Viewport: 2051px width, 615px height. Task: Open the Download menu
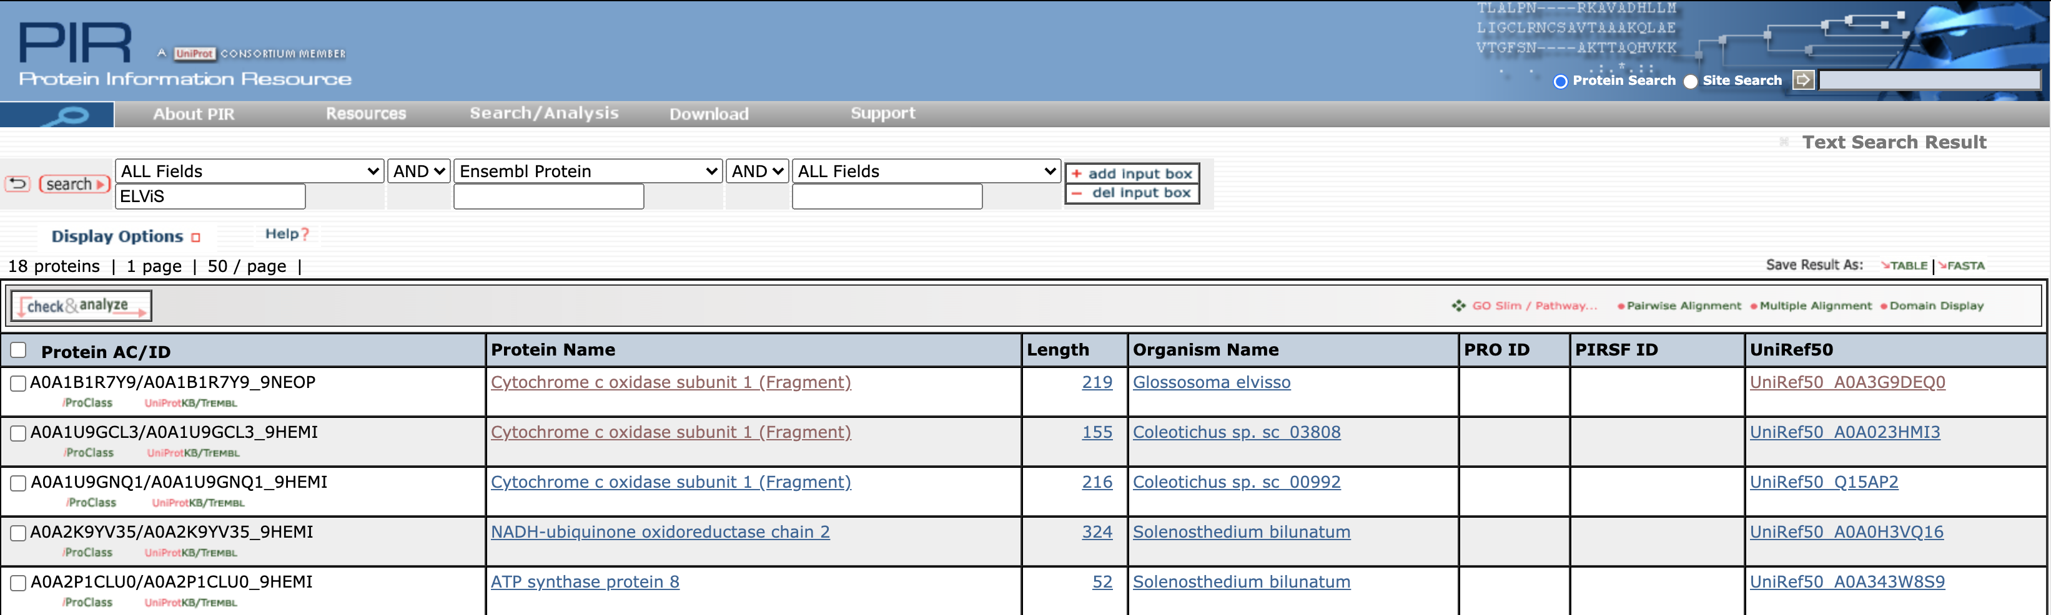click(x=709, y=114)
